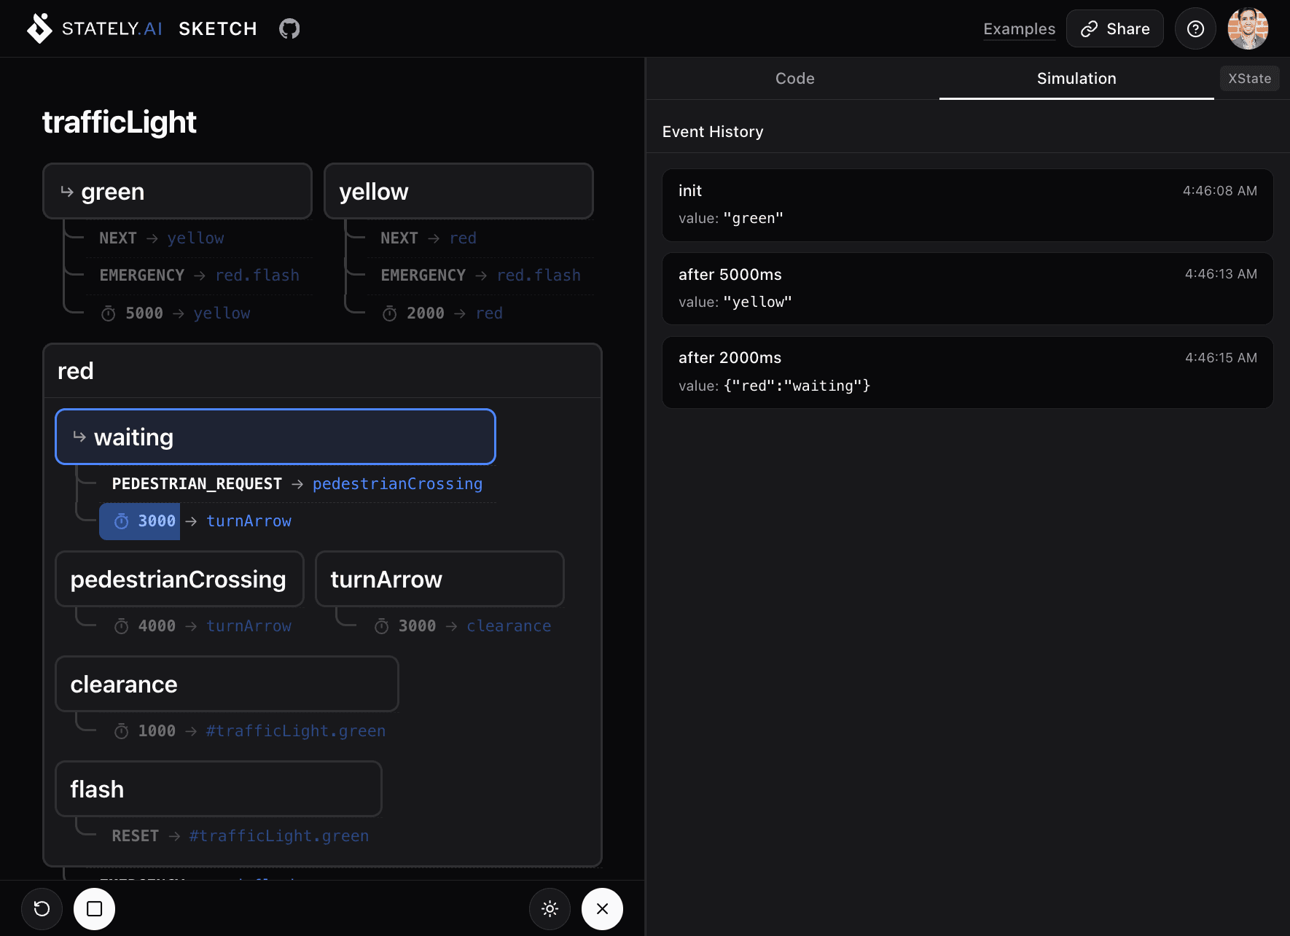This screenshot has width=1290, height=936.
Task: Switch to the Code tab
Action: (x=794, y=78)
